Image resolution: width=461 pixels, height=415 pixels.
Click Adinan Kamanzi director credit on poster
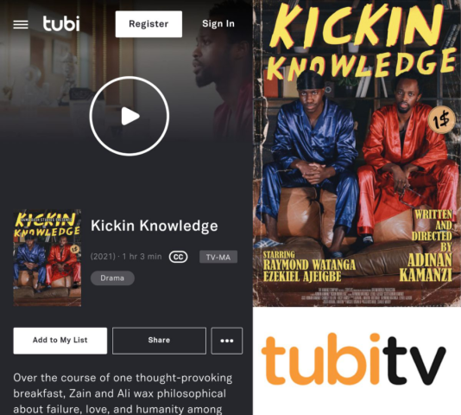click(x=426, y=267)
